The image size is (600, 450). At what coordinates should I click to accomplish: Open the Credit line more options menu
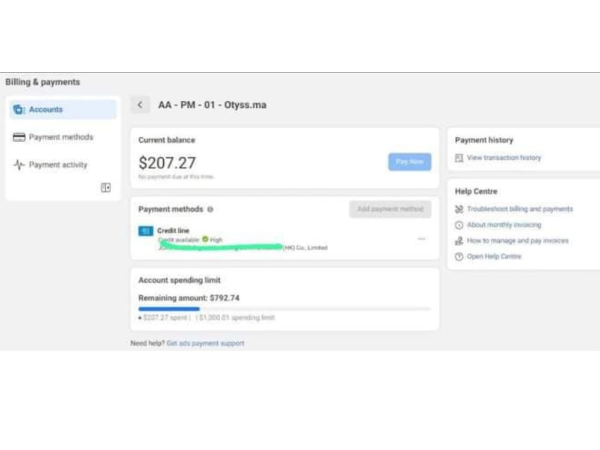pos(421,239)
